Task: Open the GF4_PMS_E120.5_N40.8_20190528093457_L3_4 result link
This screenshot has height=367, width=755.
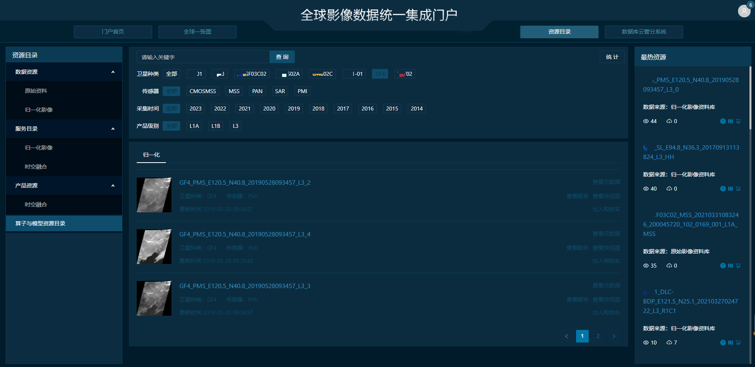Action: (245, 234)
